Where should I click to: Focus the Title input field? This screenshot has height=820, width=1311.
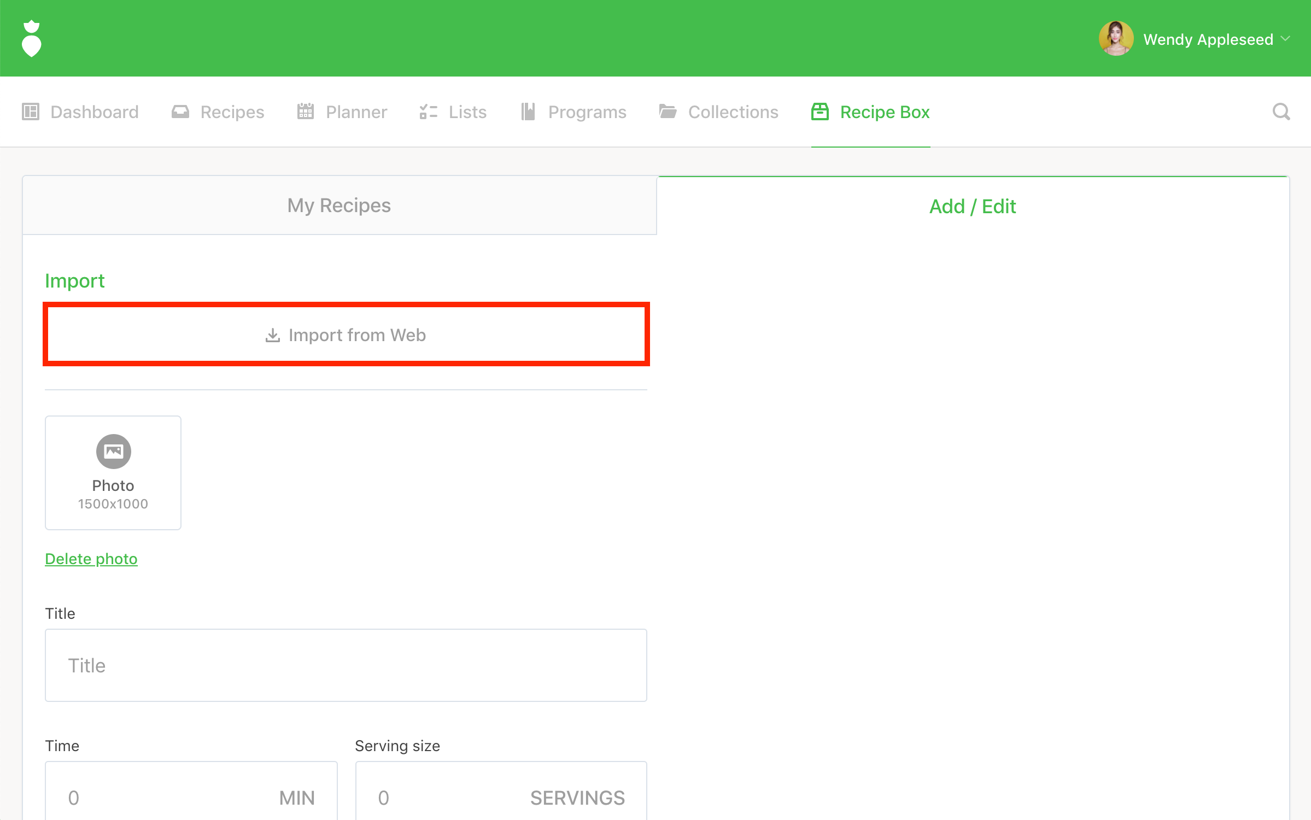(x=346, y=665)
